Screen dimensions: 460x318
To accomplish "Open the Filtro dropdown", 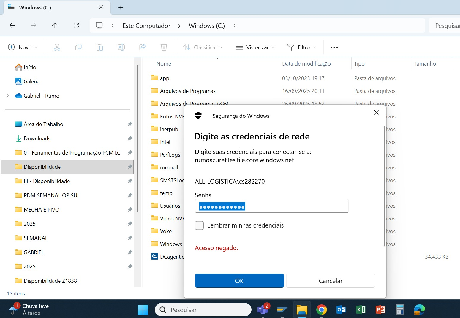I will click(301, 47).
